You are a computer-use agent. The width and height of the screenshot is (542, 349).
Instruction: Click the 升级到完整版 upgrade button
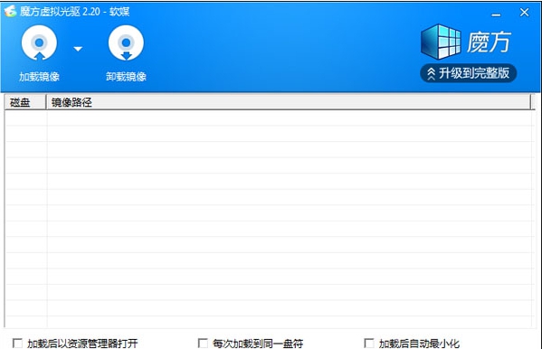(x=469, y=73)
